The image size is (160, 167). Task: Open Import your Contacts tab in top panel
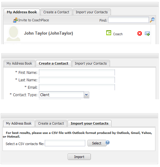click(92, 12)
